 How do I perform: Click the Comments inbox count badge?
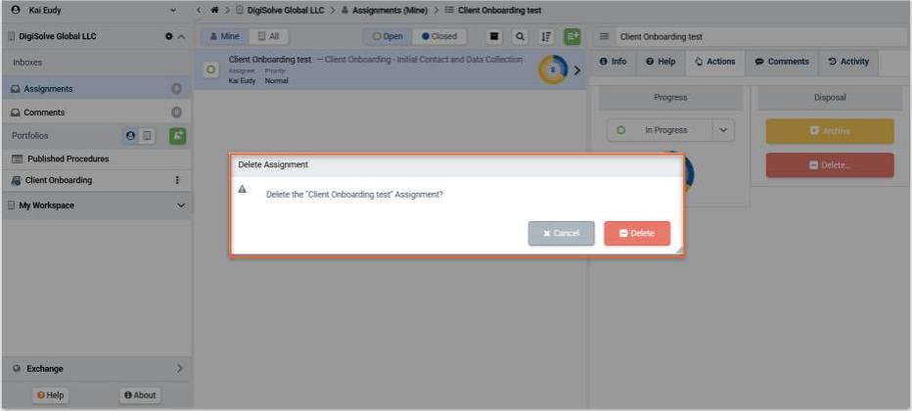tap(177, 113)
